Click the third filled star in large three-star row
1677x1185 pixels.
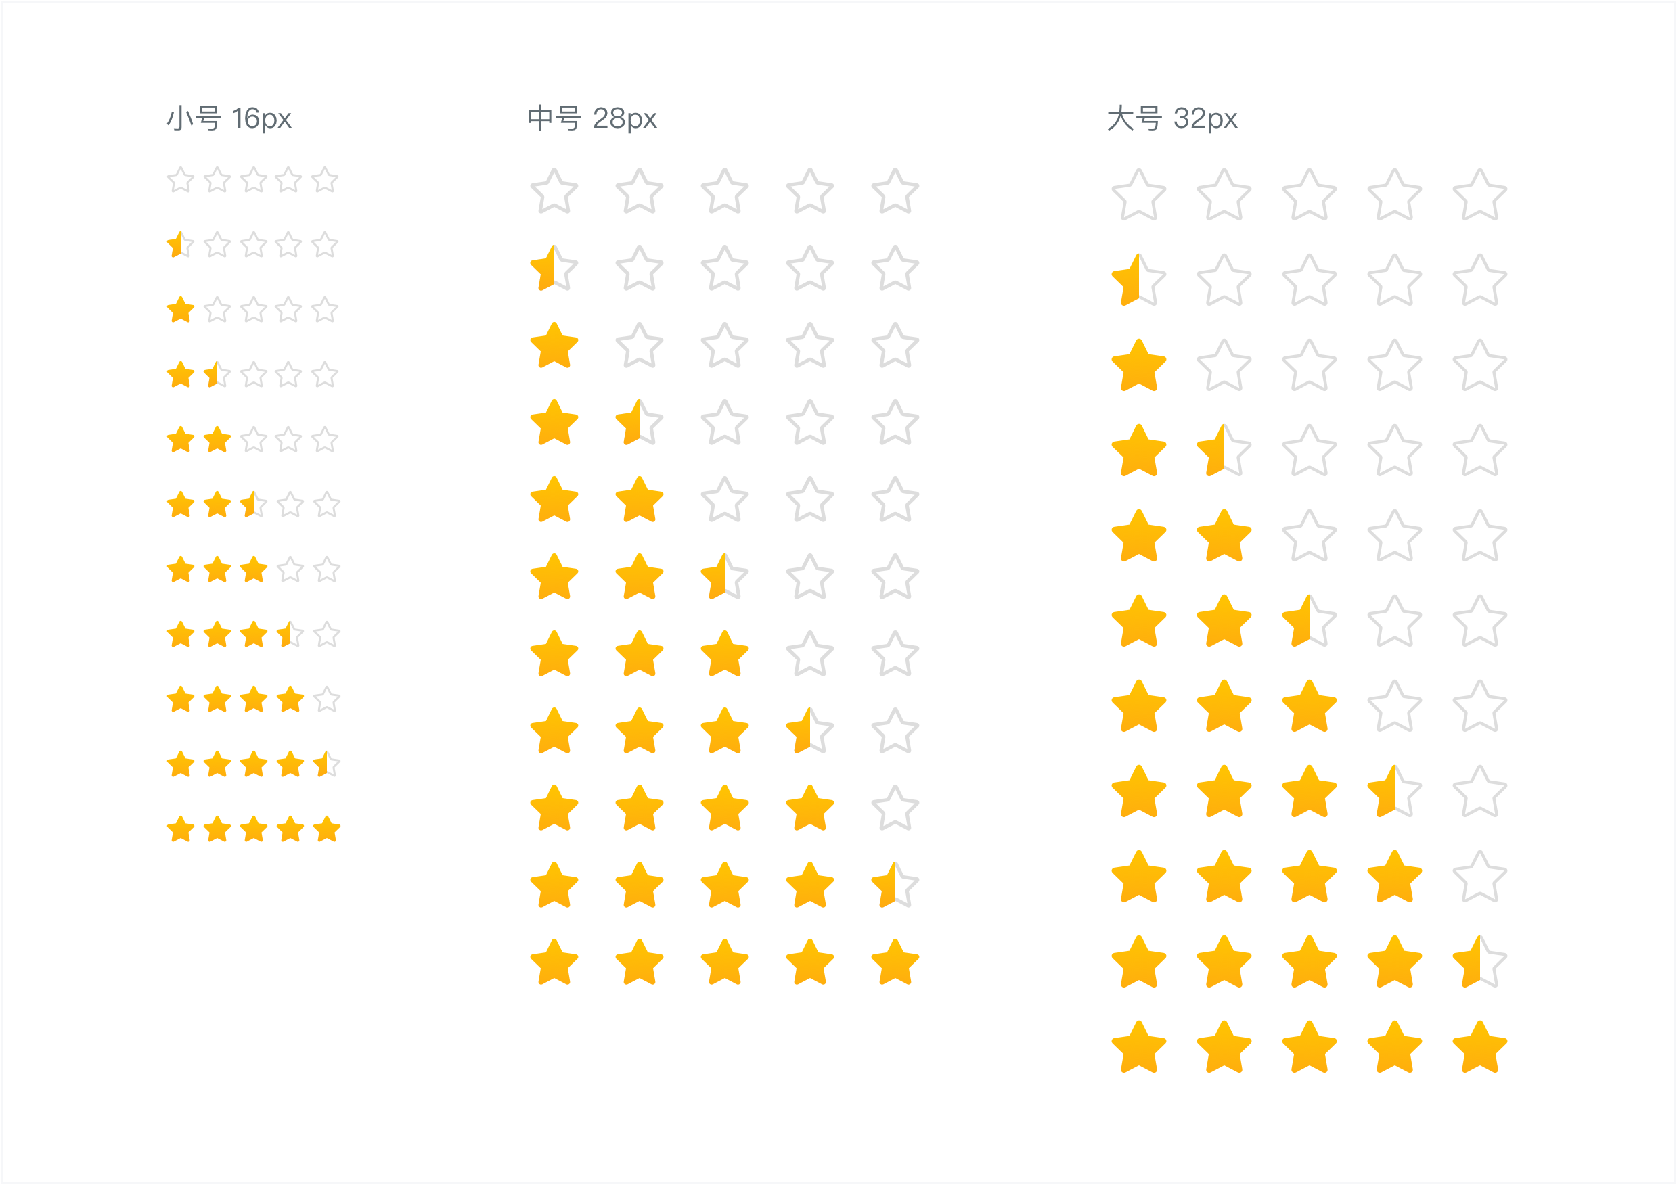pyautogui.click(x=1310, y=706)
